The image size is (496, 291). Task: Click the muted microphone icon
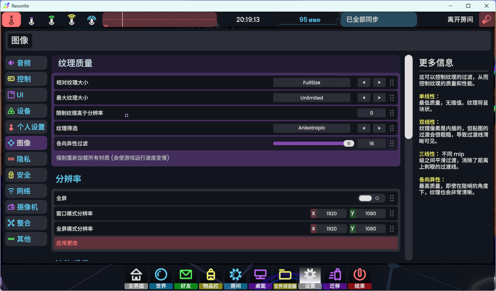11,20
